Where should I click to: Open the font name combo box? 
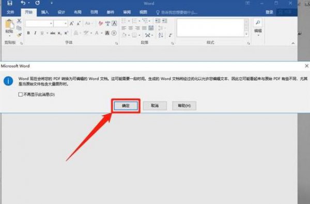click(x=39, y=24)
